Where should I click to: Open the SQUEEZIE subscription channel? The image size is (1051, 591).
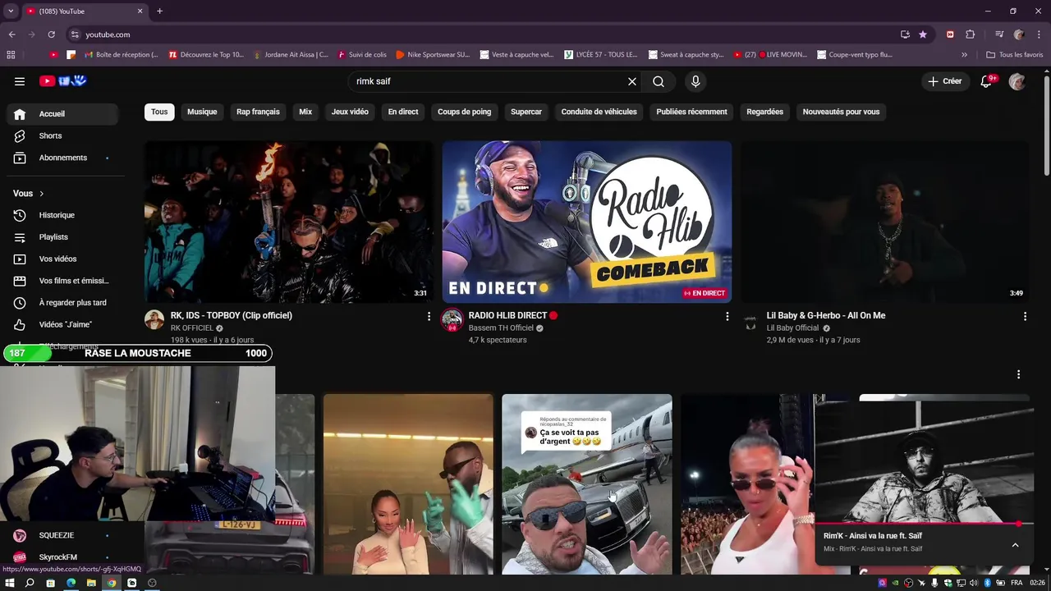click(x=62, y=535)
